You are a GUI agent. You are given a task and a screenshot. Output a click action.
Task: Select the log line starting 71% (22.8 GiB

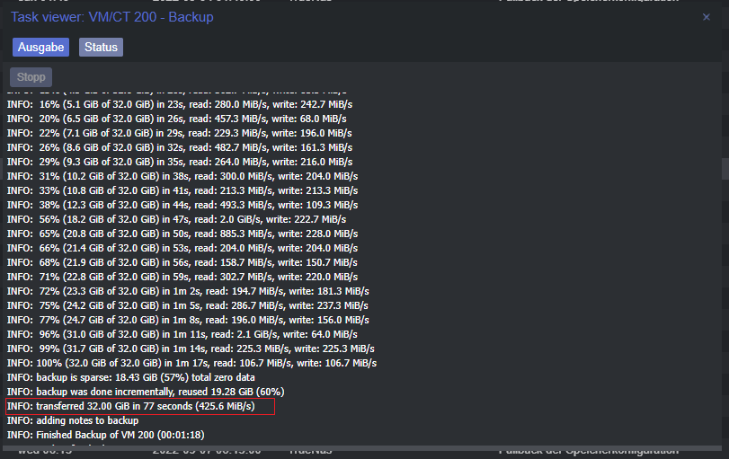[182, 278]
